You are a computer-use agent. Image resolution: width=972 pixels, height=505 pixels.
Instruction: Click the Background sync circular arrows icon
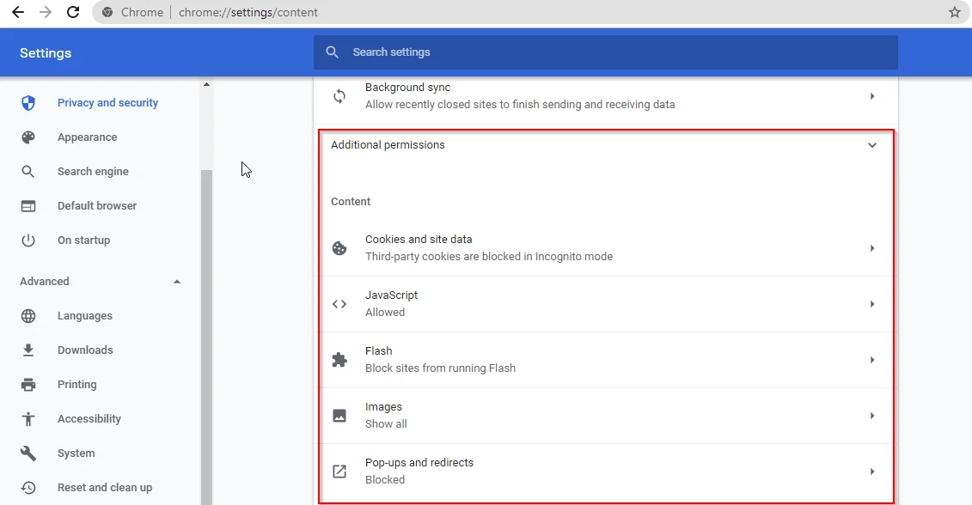tap(339, 96)
